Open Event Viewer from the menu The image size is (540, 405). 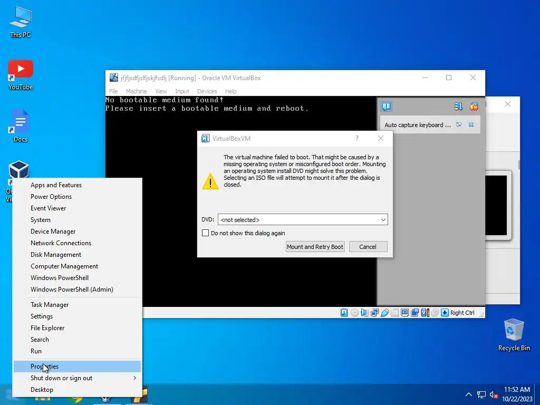pos(77,208)
